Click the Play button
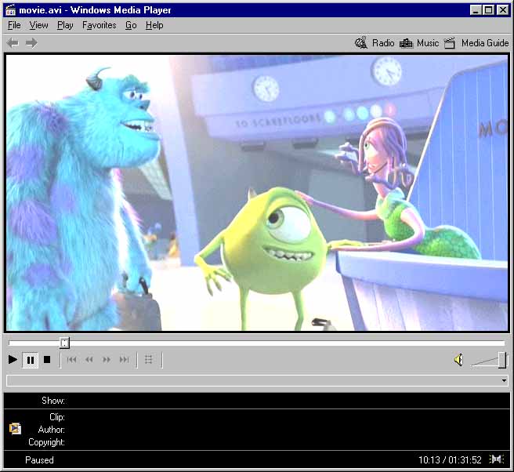 point(13,360)
